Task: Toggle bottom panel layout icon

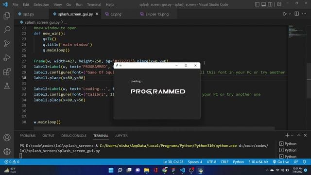Action: click(263, 4)
